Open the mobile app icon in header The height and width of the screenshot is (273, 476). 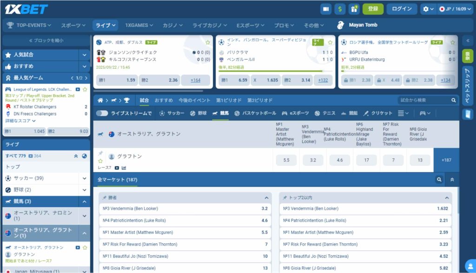326,9
